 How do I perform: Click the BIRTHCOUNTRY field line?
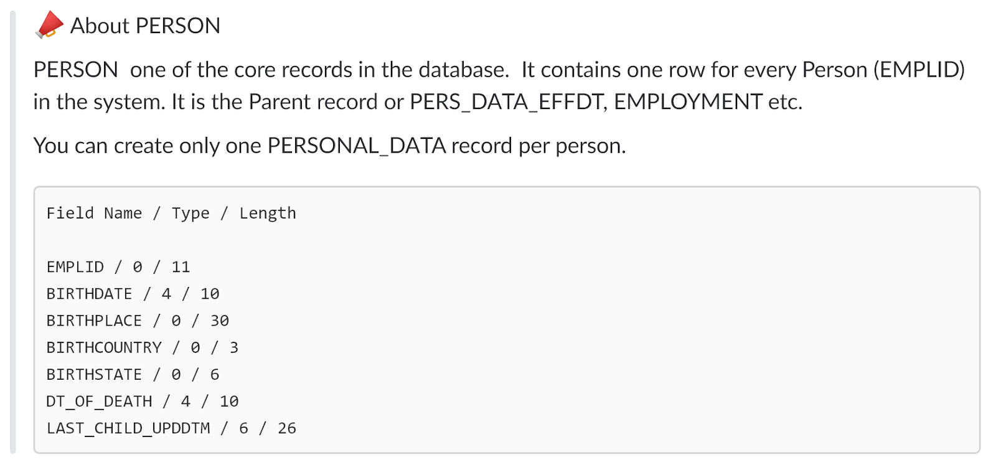pos(143,347)
